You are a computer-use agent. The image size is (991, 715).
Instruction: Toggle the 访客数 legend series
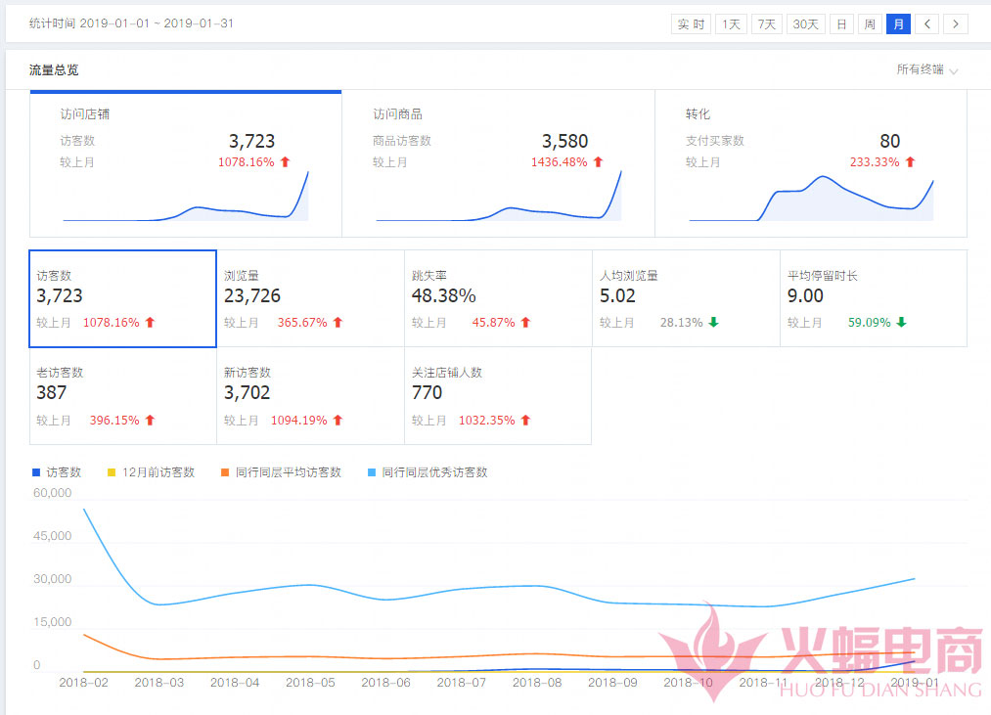click(57, 472)
